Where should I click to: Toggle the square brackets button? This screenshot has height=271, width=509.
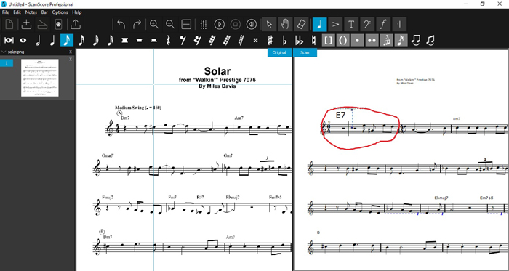329,41
